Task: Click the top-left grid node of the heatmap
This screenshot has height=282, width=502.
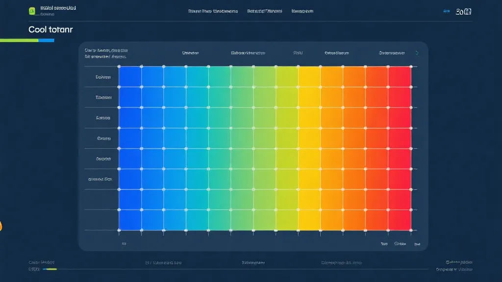Action: pyautogui.click(x=119, y=67)
